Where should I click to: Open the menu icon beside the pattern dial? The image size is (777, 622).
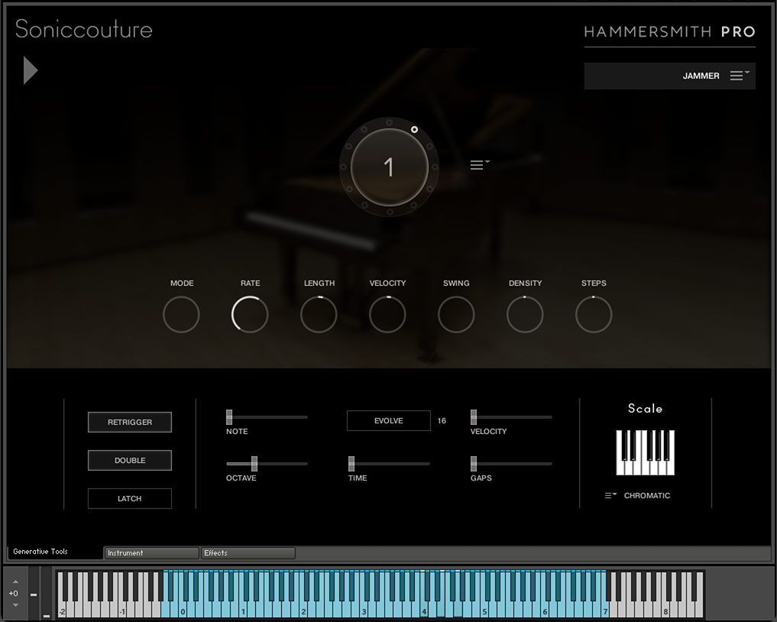click(x=479, y=164)
